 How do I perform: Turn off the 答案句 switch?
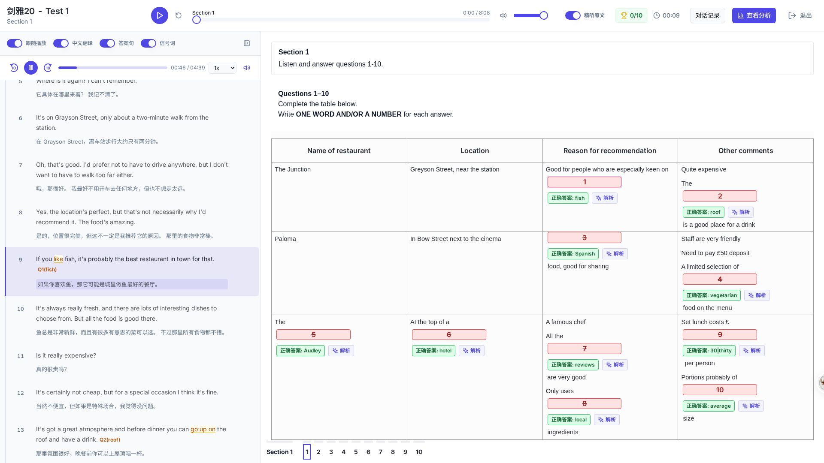tap(107, 43)
